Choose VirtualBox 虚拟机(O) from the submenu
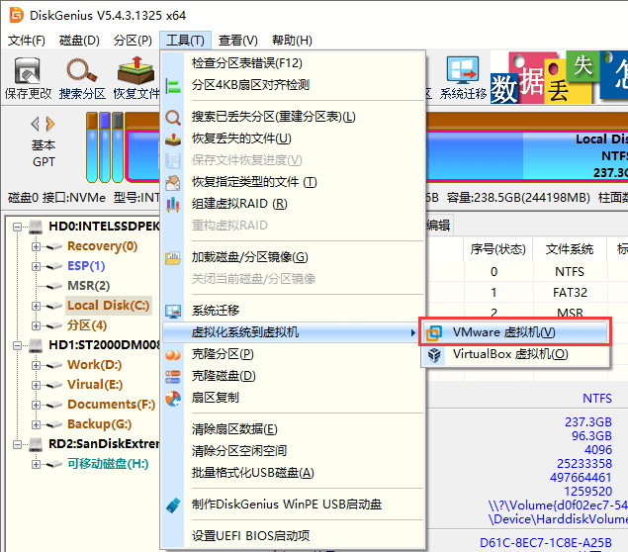The width and height of the screenshot is (628, 552). 515,354
